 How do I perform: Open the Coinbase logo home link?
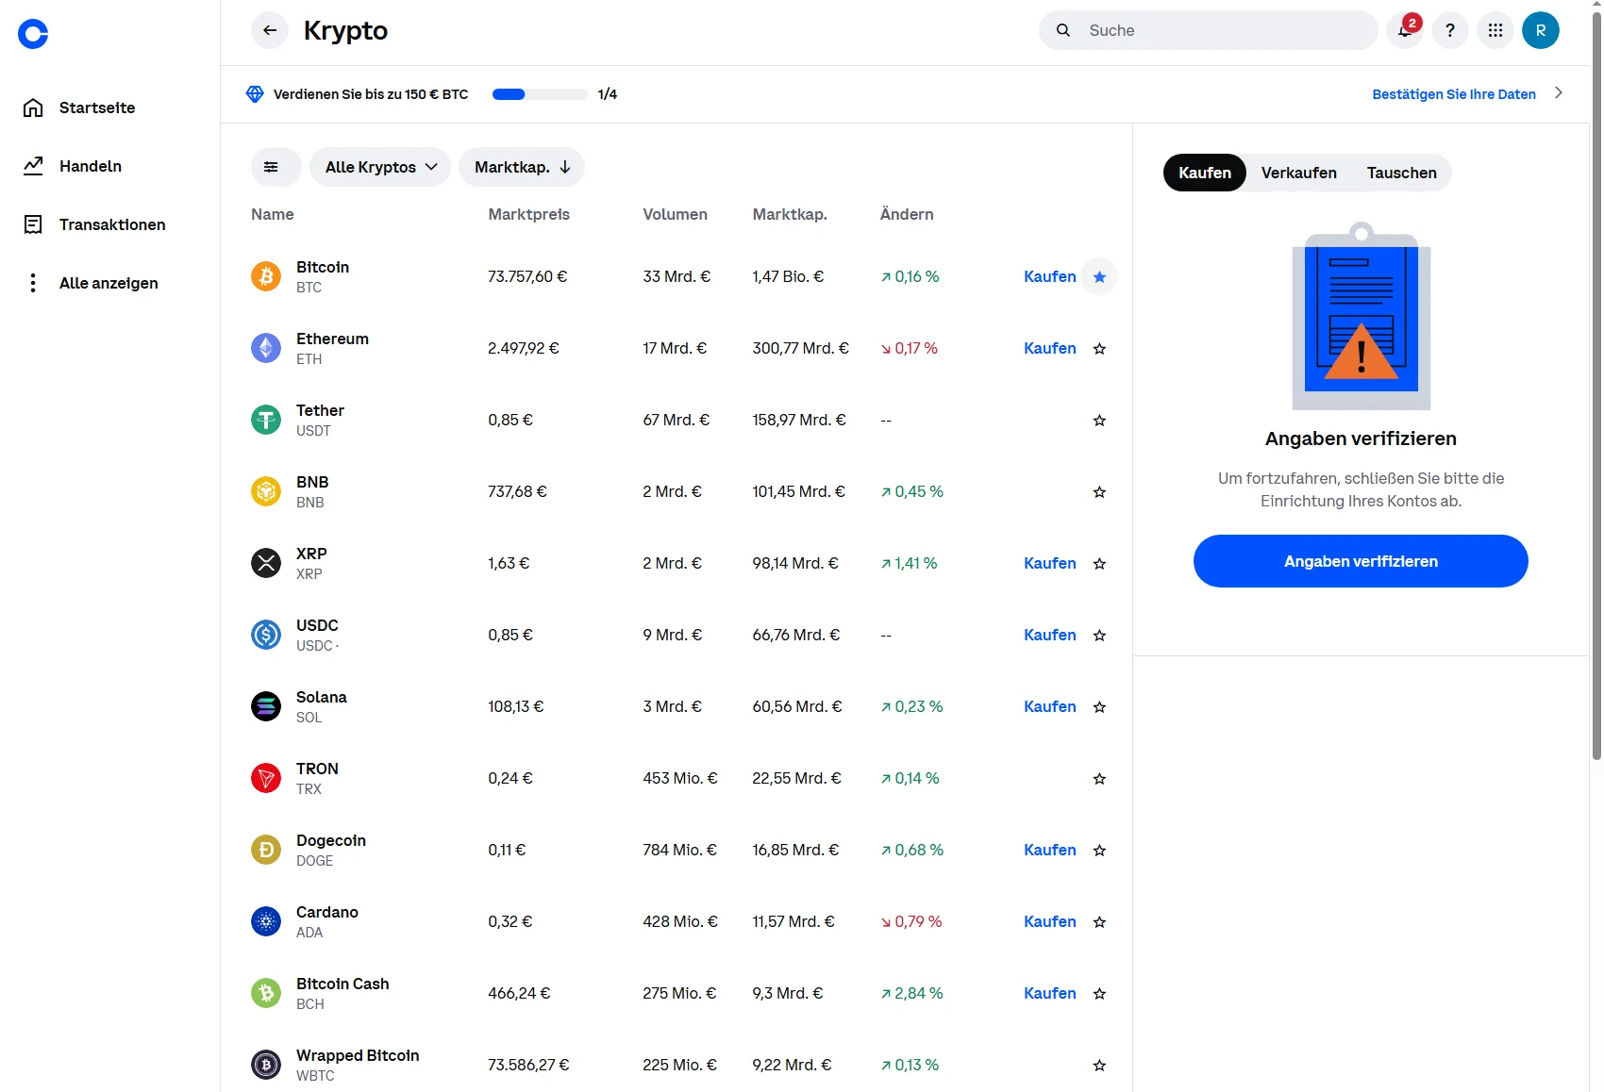(33, 34)
